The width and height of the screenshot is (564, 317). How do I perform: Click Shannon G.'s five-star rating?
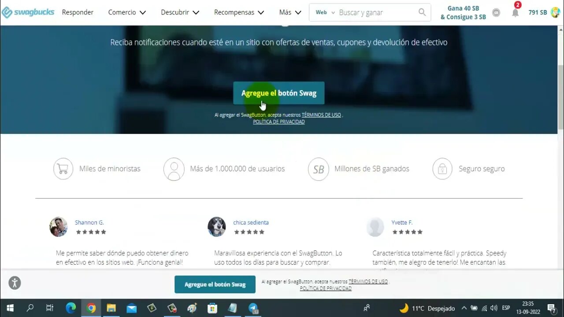[x=91, y=232]
